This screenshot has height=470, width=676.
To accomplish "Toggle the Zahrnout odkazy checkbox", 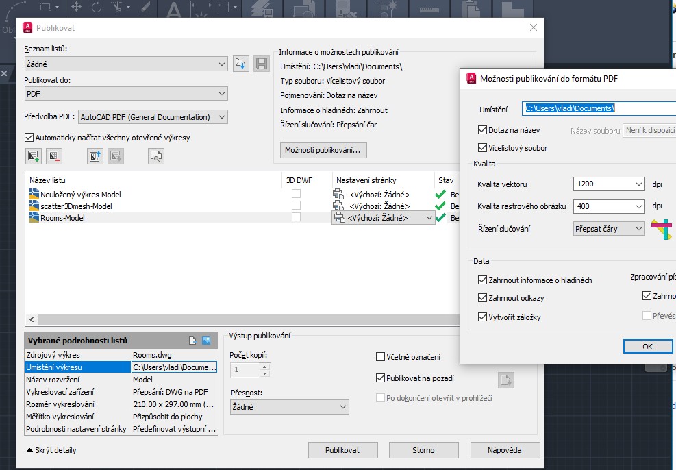I will (x=482, y=298).
